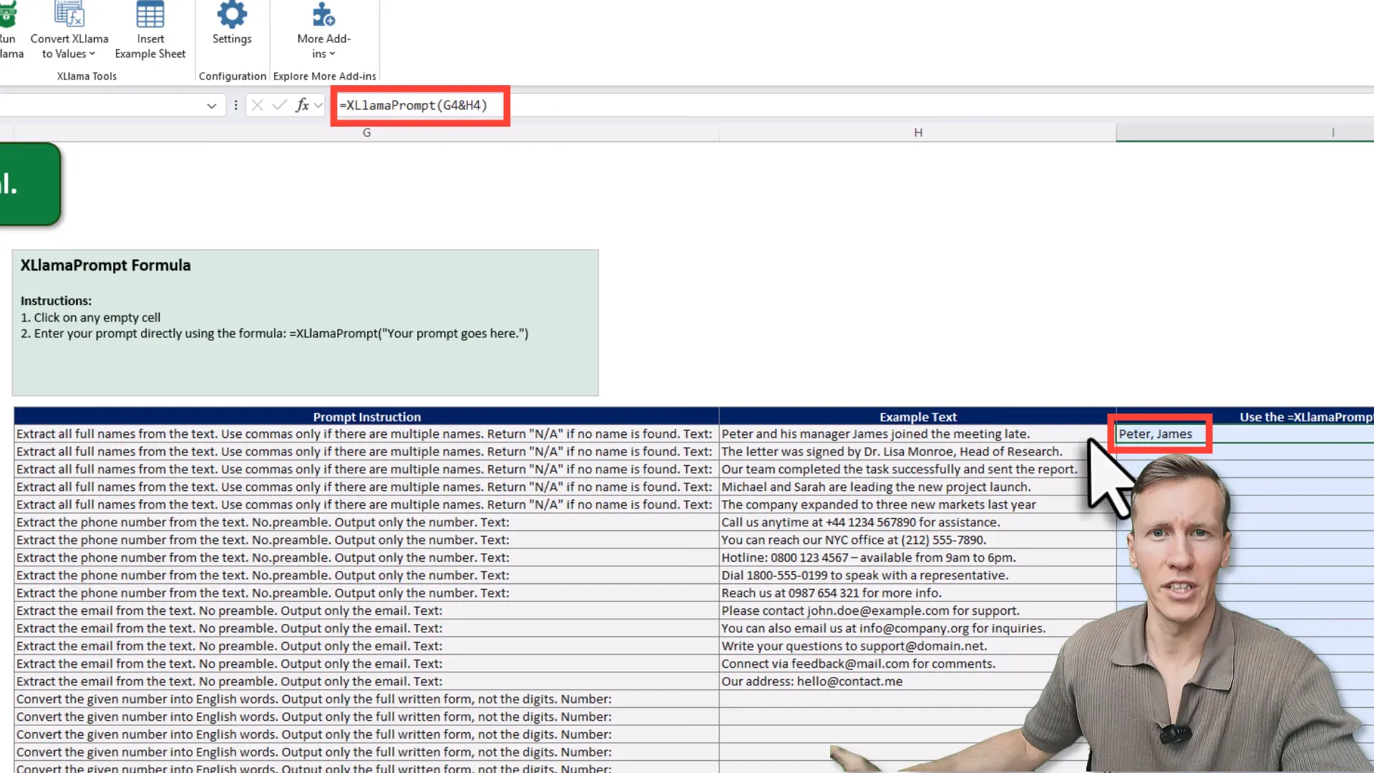This screenshot has width=1374, height=773.
Task: Click the Convert XLlama to Values icon
Action: pyautogui.click(x=69, y=14)
